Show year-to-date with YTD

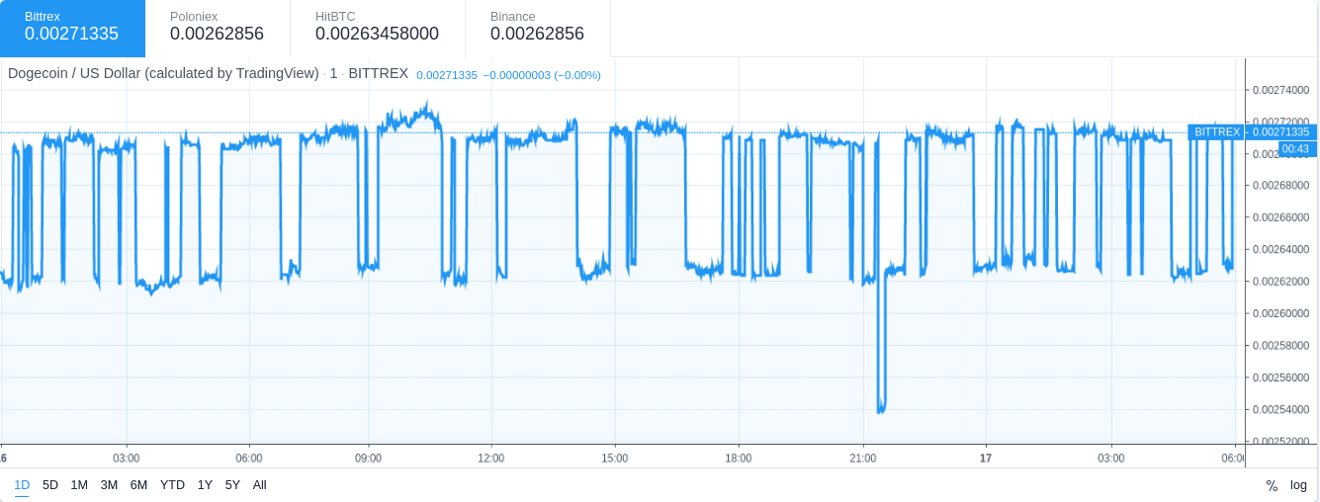point(172,485)
